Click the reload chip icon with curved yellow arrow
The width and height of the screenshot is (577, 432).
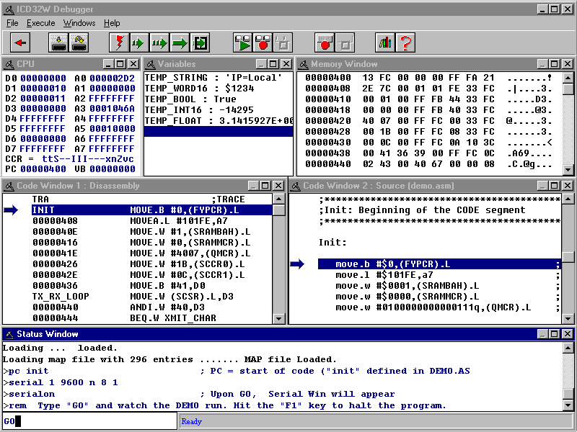(x=79, y=42)
